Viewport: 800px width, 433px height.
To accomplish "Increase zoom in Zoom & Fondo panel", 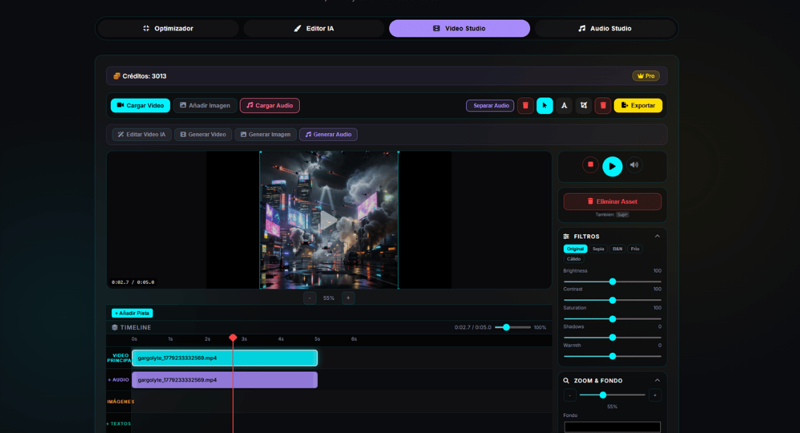I will click(x=655, y=395).
